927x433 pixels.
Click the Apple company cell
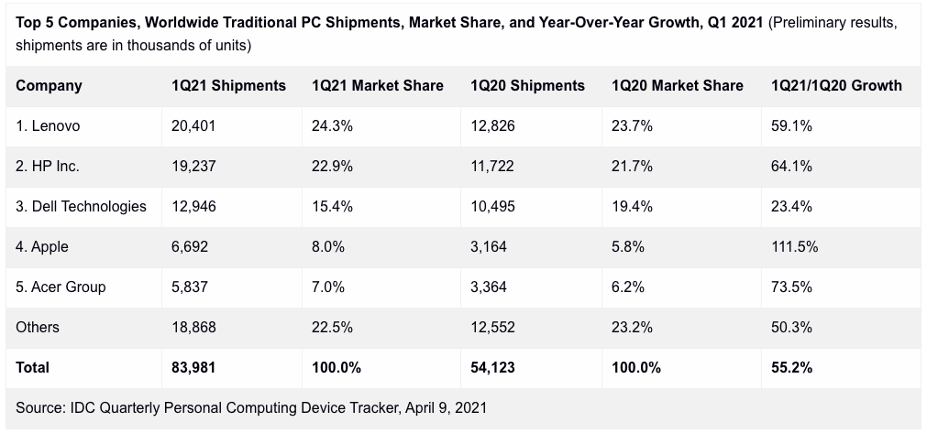pos(42,247)
